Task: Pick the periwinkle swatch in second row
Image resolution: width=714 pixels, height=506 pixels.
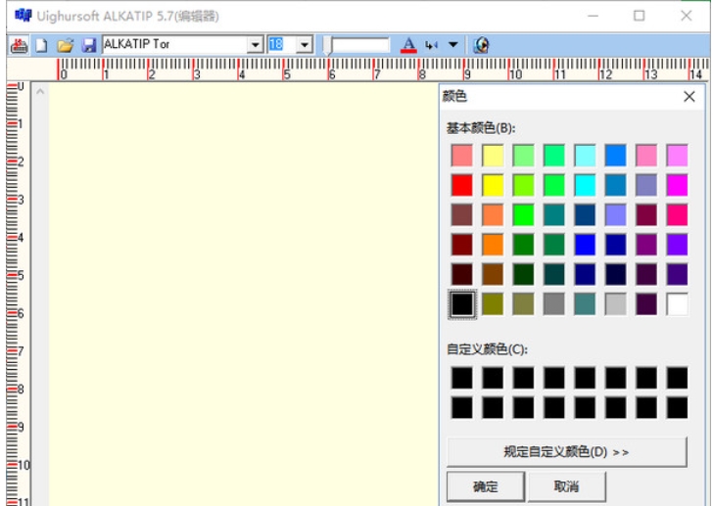Action: pos(646,185)
